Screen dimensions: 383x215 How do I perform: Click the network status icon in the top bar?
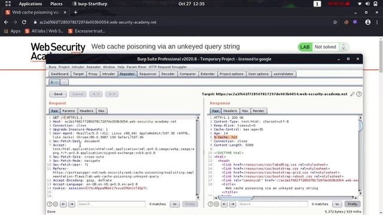(x=360, y=4)
